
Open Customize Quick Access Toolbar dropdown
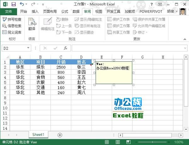43,5
